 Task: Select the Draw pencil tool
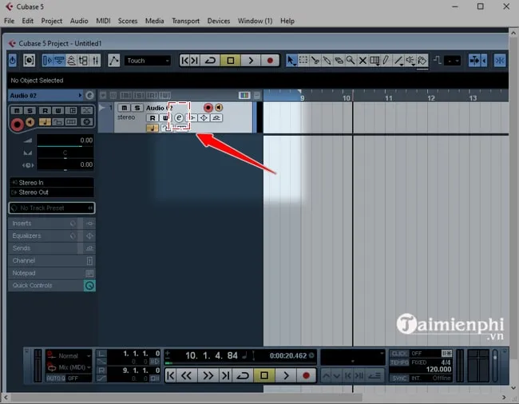click(x=386, y=61)
